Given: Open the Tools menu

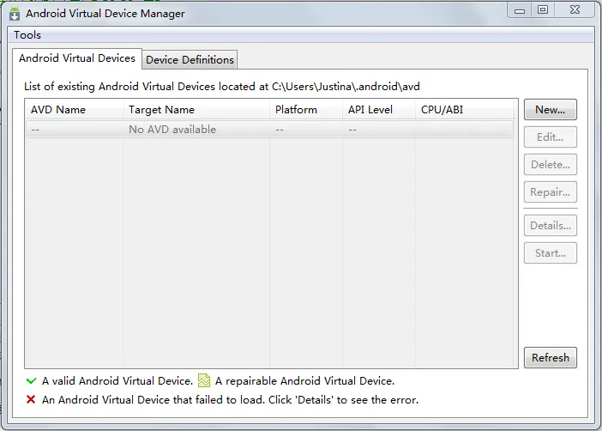Looking at the screenshot, I should click(27, 35).
